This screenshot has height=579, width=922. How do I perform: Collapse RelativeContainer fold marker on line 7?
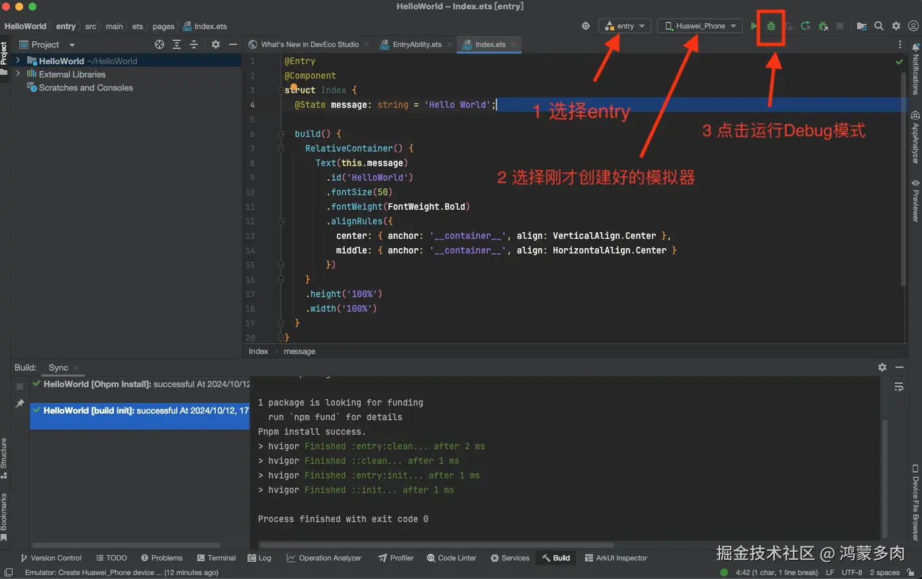click(281, 149)
